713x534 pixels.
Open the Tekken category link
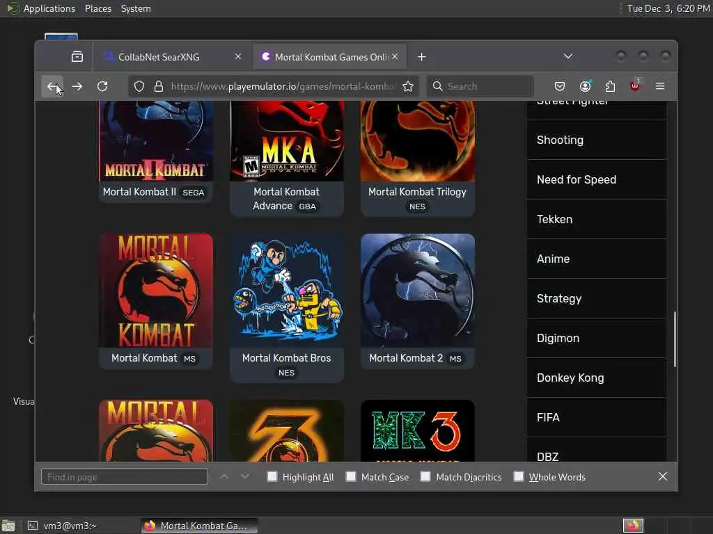[596, 219]
